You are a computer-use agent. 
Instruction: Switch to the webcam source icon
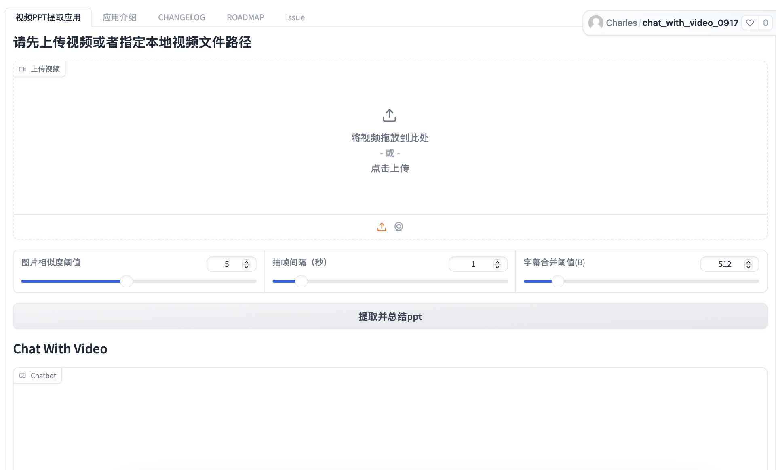pyautogui.click(x=399, y=227)
